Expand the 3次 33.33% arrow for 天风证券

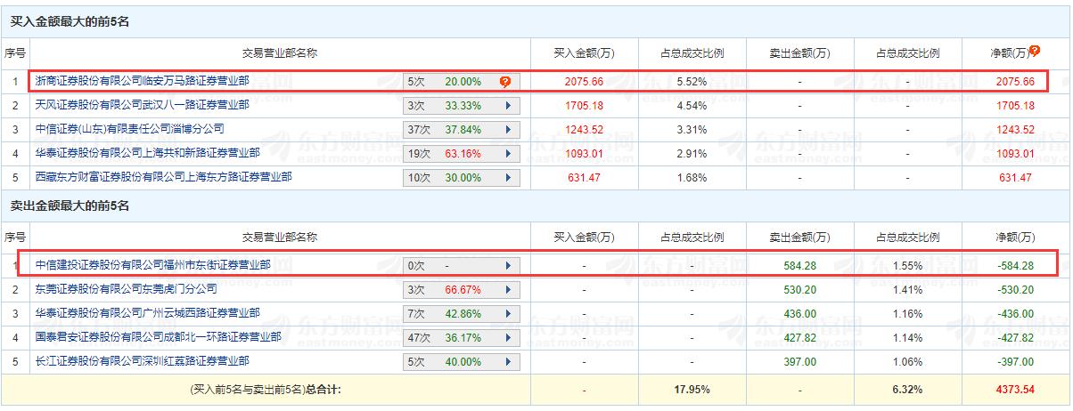[x=509, y=106]
